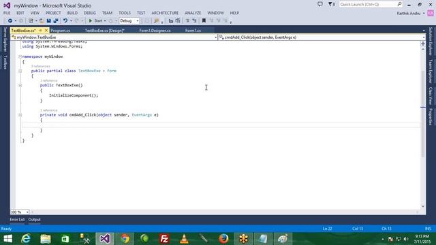Open the VIEW menu

(x=35, y=13)
